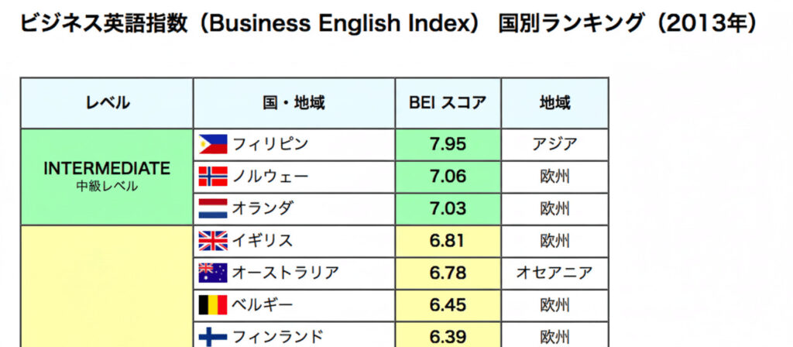
Task: Click the オセアニア region cell
Action: (x=554, y=273)
